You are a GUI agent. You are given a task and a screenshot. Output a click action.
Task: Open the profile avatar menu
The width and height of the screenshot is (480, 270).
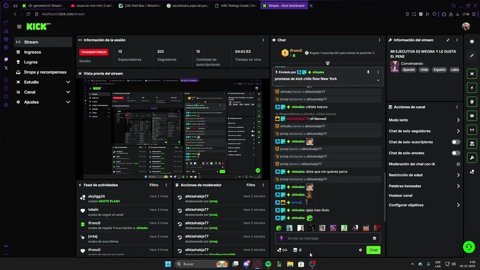(466, 26)
